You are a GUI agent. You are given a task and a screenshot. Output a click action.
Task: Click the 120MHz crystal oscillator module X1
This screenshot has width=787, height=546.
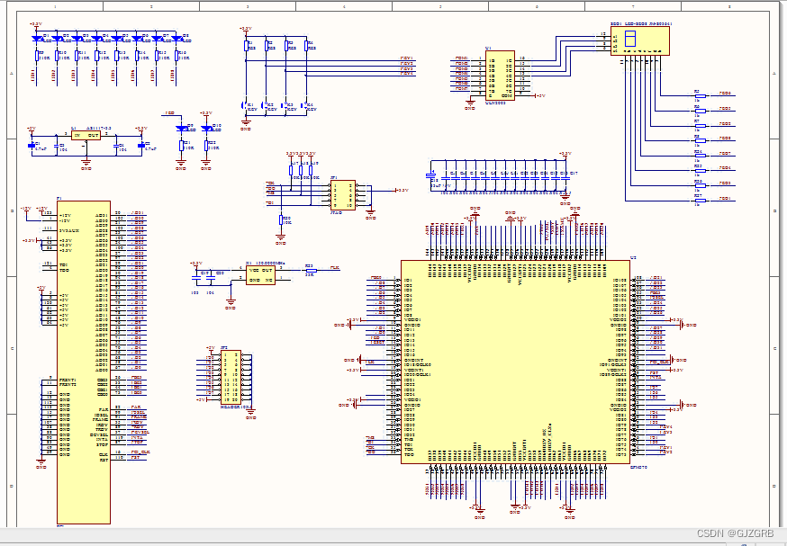(260, 275)
